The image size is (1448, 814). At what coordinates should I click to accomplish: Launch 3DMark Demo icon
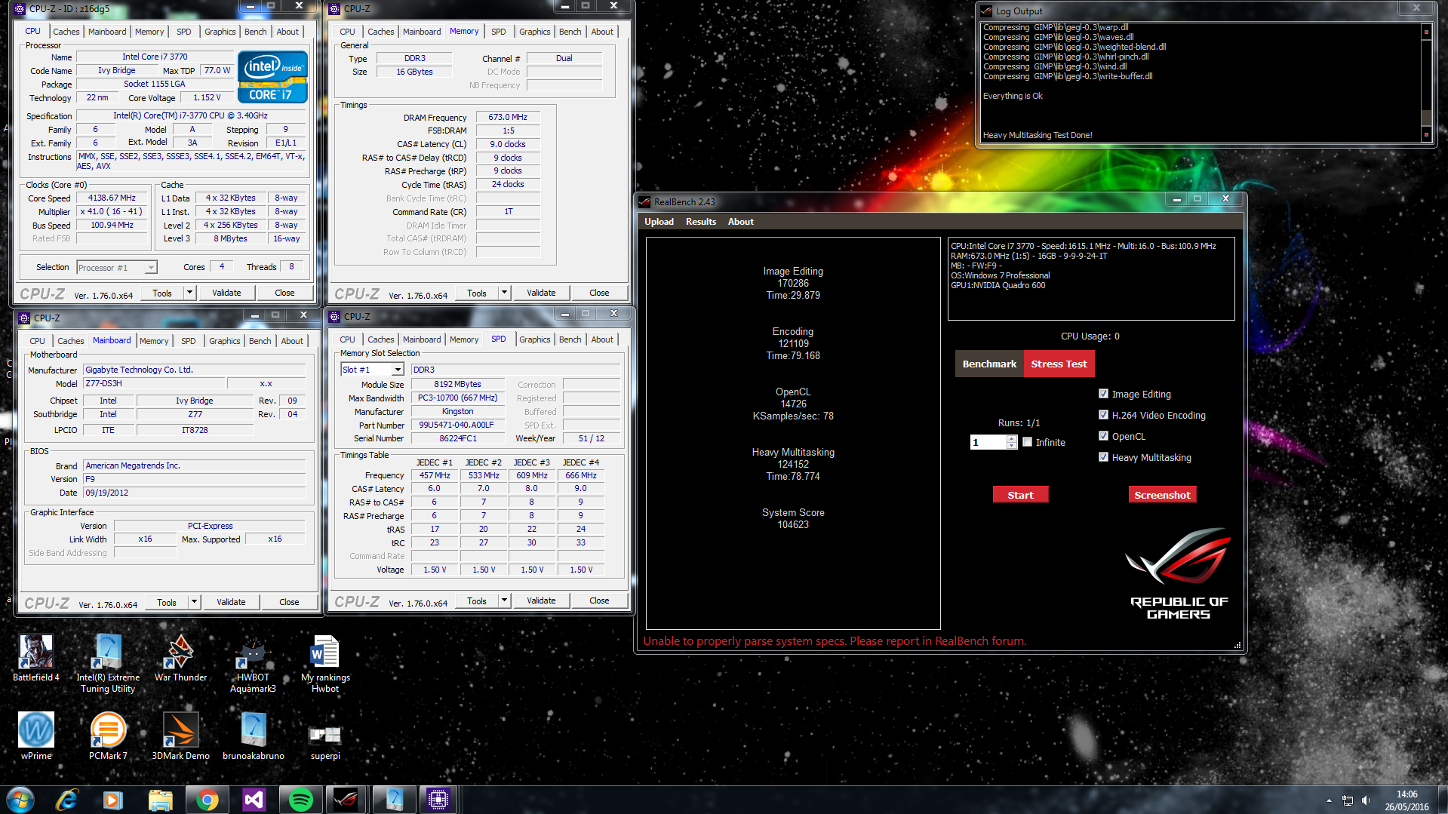click(180, 736)
